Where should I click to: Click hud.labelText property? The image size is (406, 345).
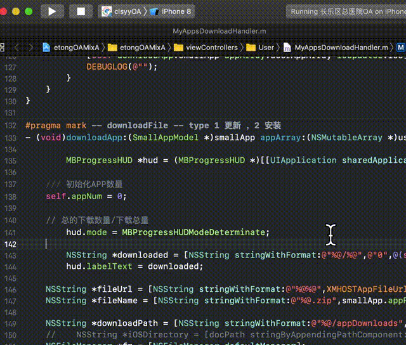99,266
